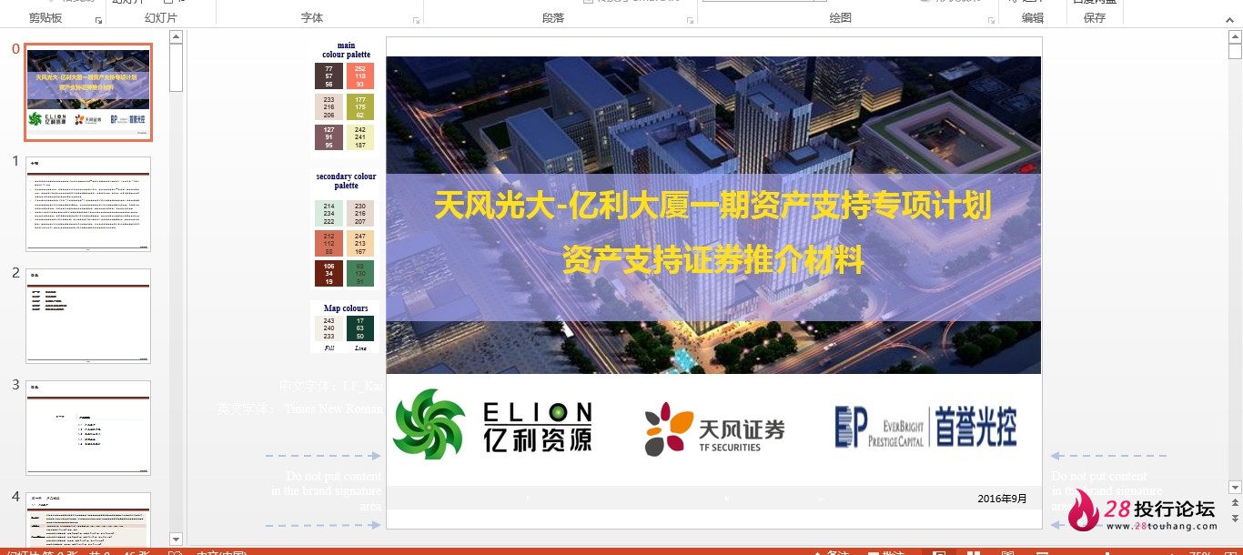Image resolution: width=1243 pixels, height=555 pixels.
Task: Select the 252 118 93 orange swatch
Action: (360, 76)
